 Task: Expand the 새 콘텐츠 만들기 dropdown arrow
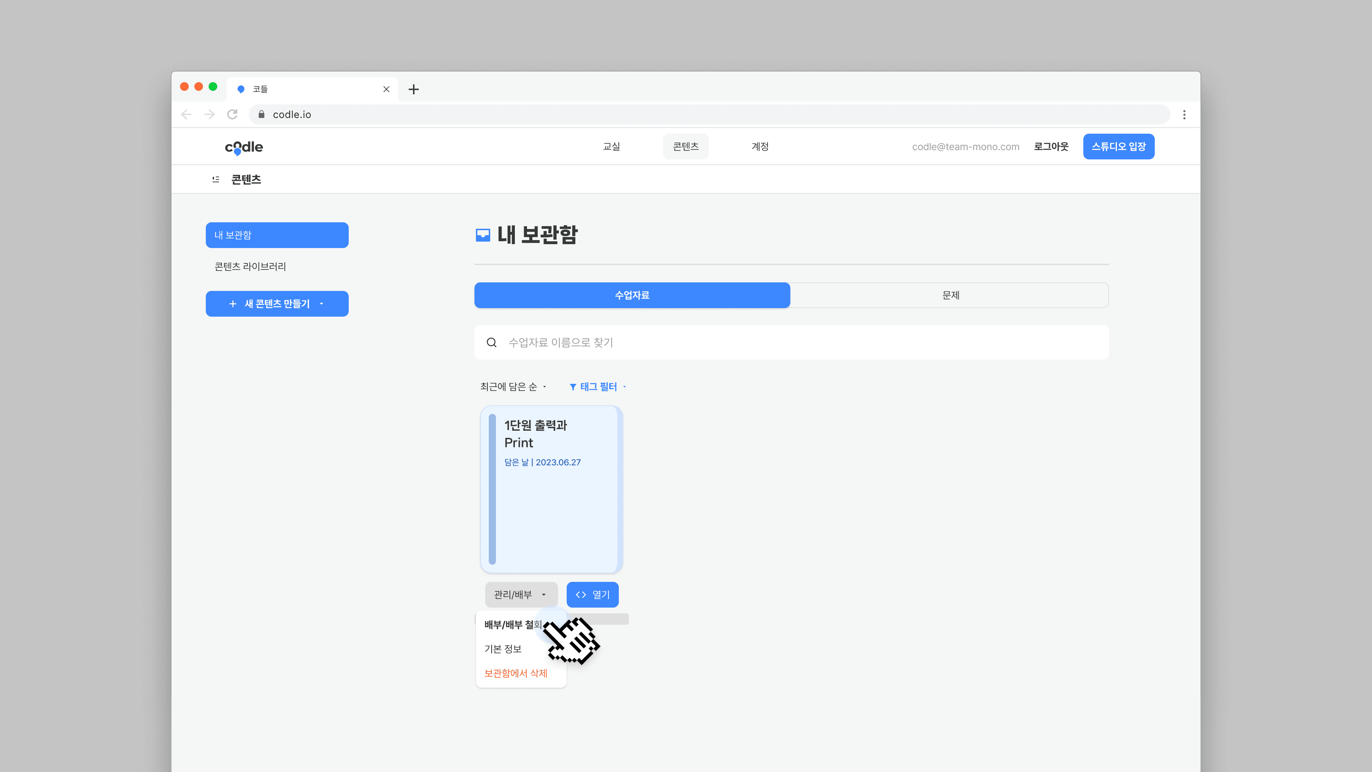pos(322,304)
